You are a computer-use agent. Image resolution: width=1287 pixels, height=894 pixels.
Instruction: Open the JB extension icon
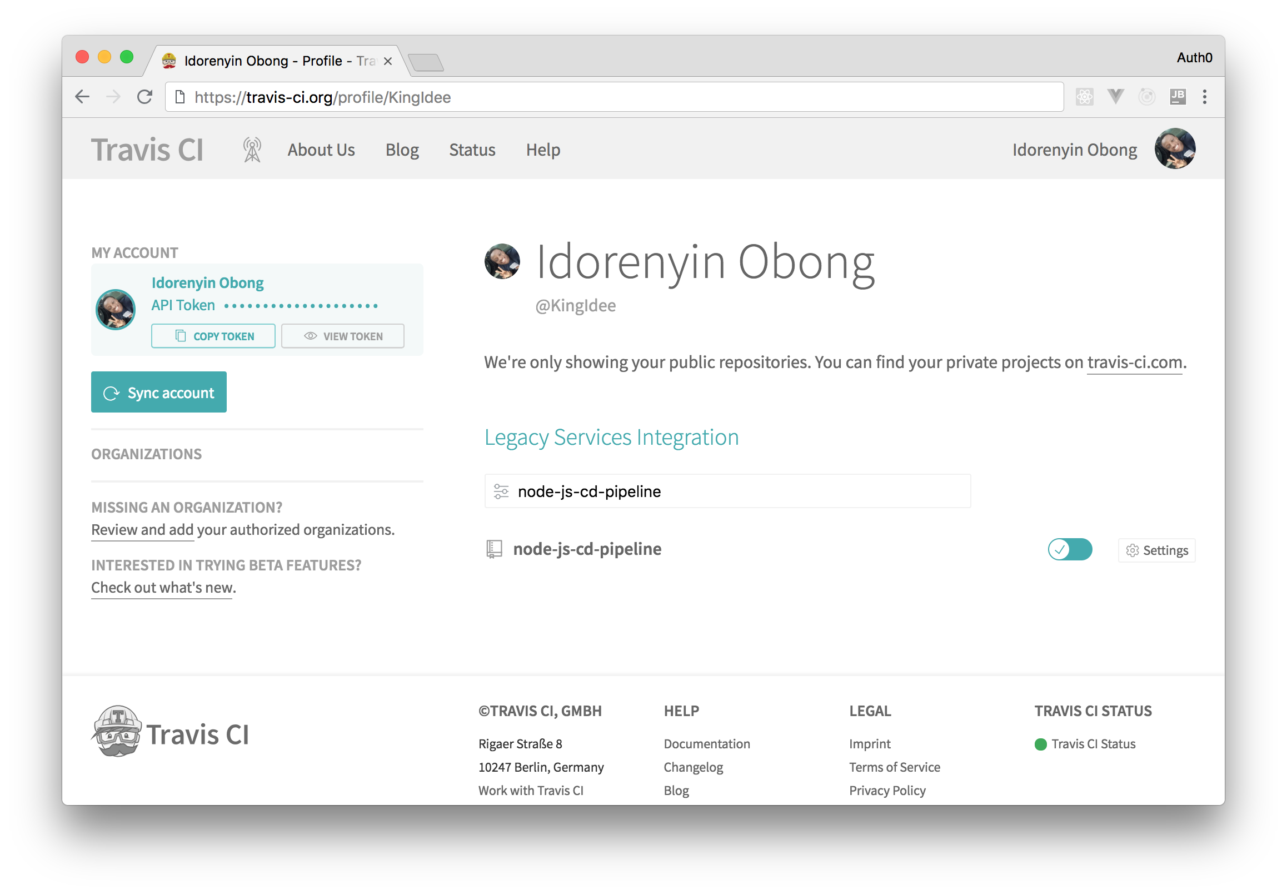coord(1178,97)
